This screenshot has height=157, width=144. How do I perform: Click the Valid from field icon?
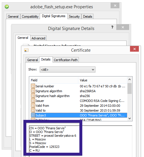[33, 106]
